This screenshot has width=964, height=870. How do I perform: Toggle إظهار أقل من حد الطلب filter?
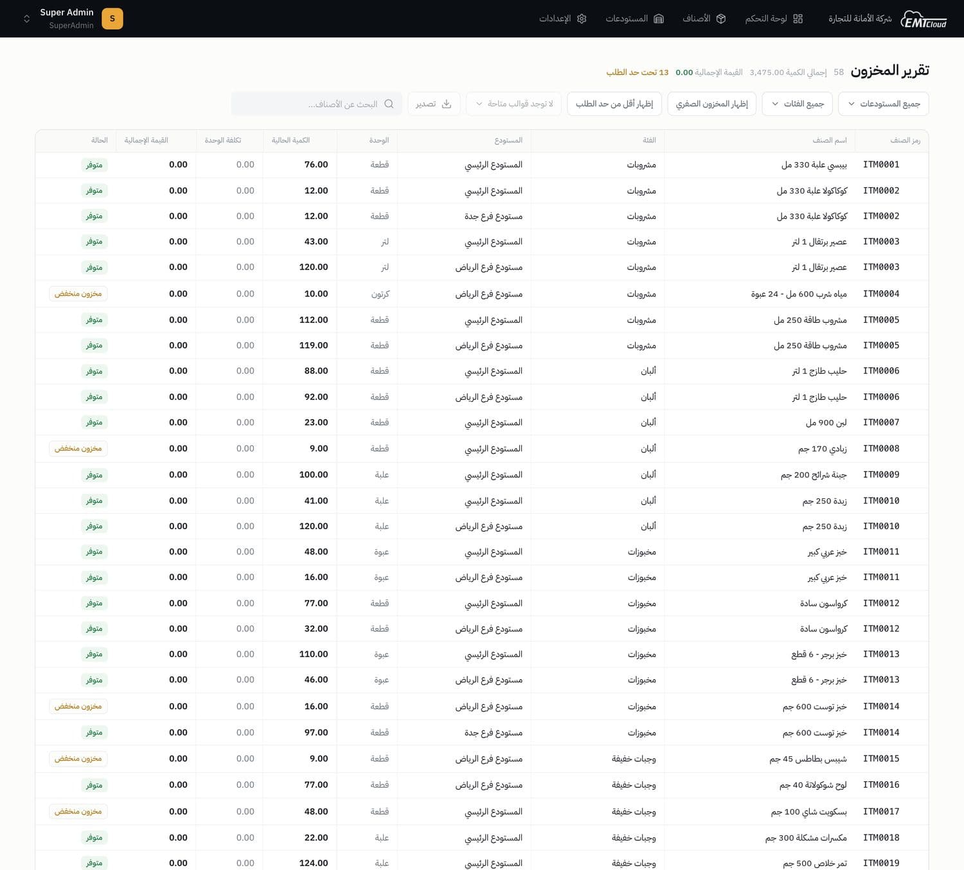tap(614, 104)
